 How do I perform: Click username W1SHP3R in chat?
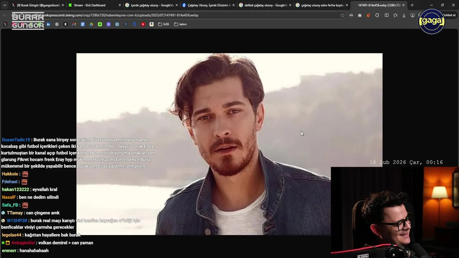pos(17,221)
